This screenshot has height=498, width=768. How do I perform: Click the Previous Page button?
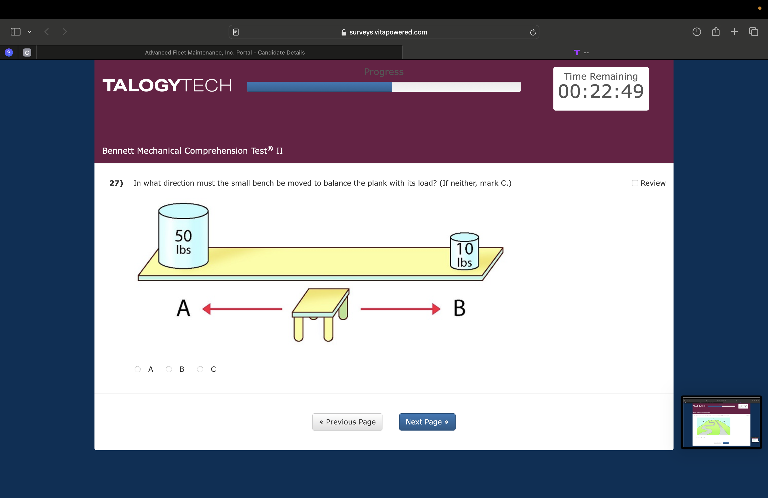[x=347, y=422]
